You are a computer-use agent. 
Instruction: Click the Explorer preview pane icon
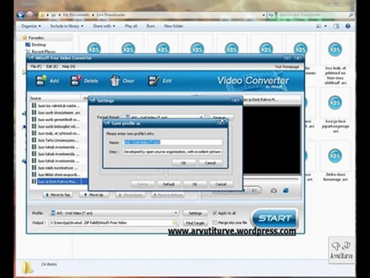(x=336, y=26)
